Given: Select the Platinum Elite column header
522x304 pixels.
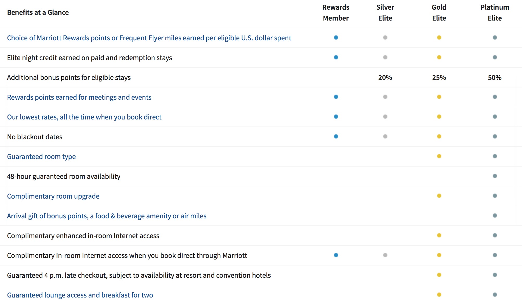Looking at the screenshot, I should 495,12.
